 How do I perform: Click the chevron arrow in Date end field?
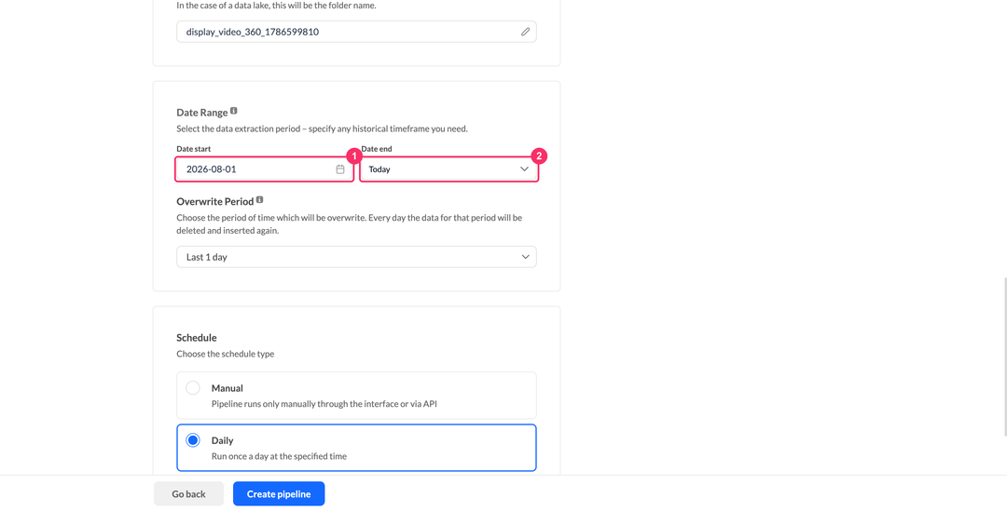[x=524, y=169]
